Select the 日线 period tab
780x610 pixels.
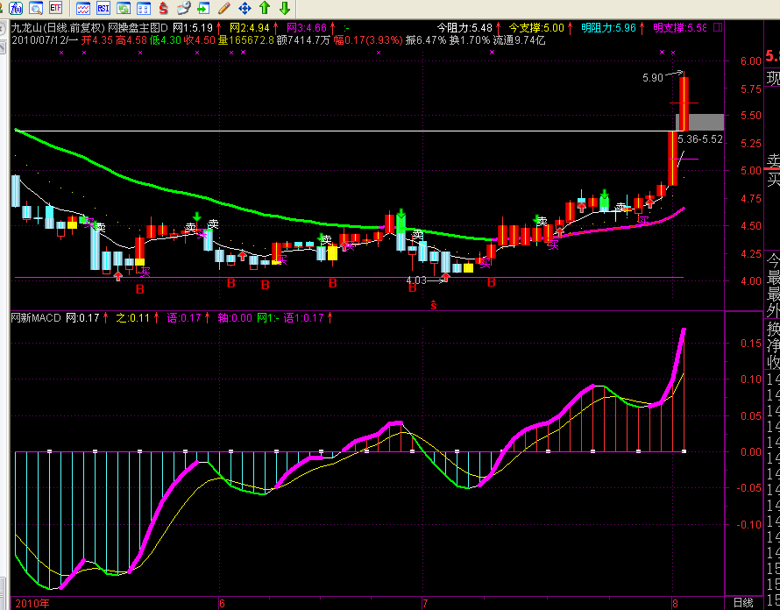point(742,603)
